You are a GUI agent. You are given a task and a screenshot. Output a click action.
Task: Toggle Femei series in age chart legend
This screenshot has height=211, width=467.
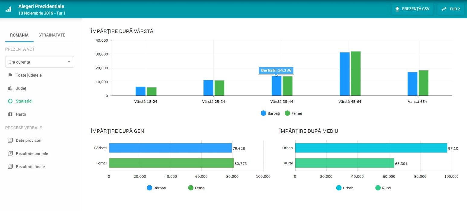click(x=293, y=113)
